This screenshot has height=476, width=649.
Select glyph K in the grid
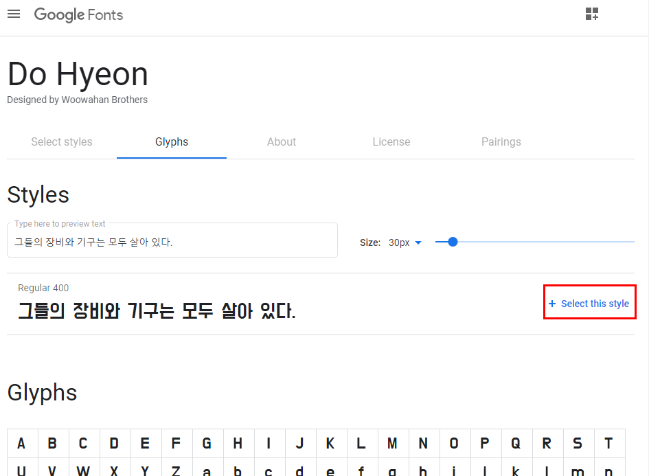[x=332, y=443]
